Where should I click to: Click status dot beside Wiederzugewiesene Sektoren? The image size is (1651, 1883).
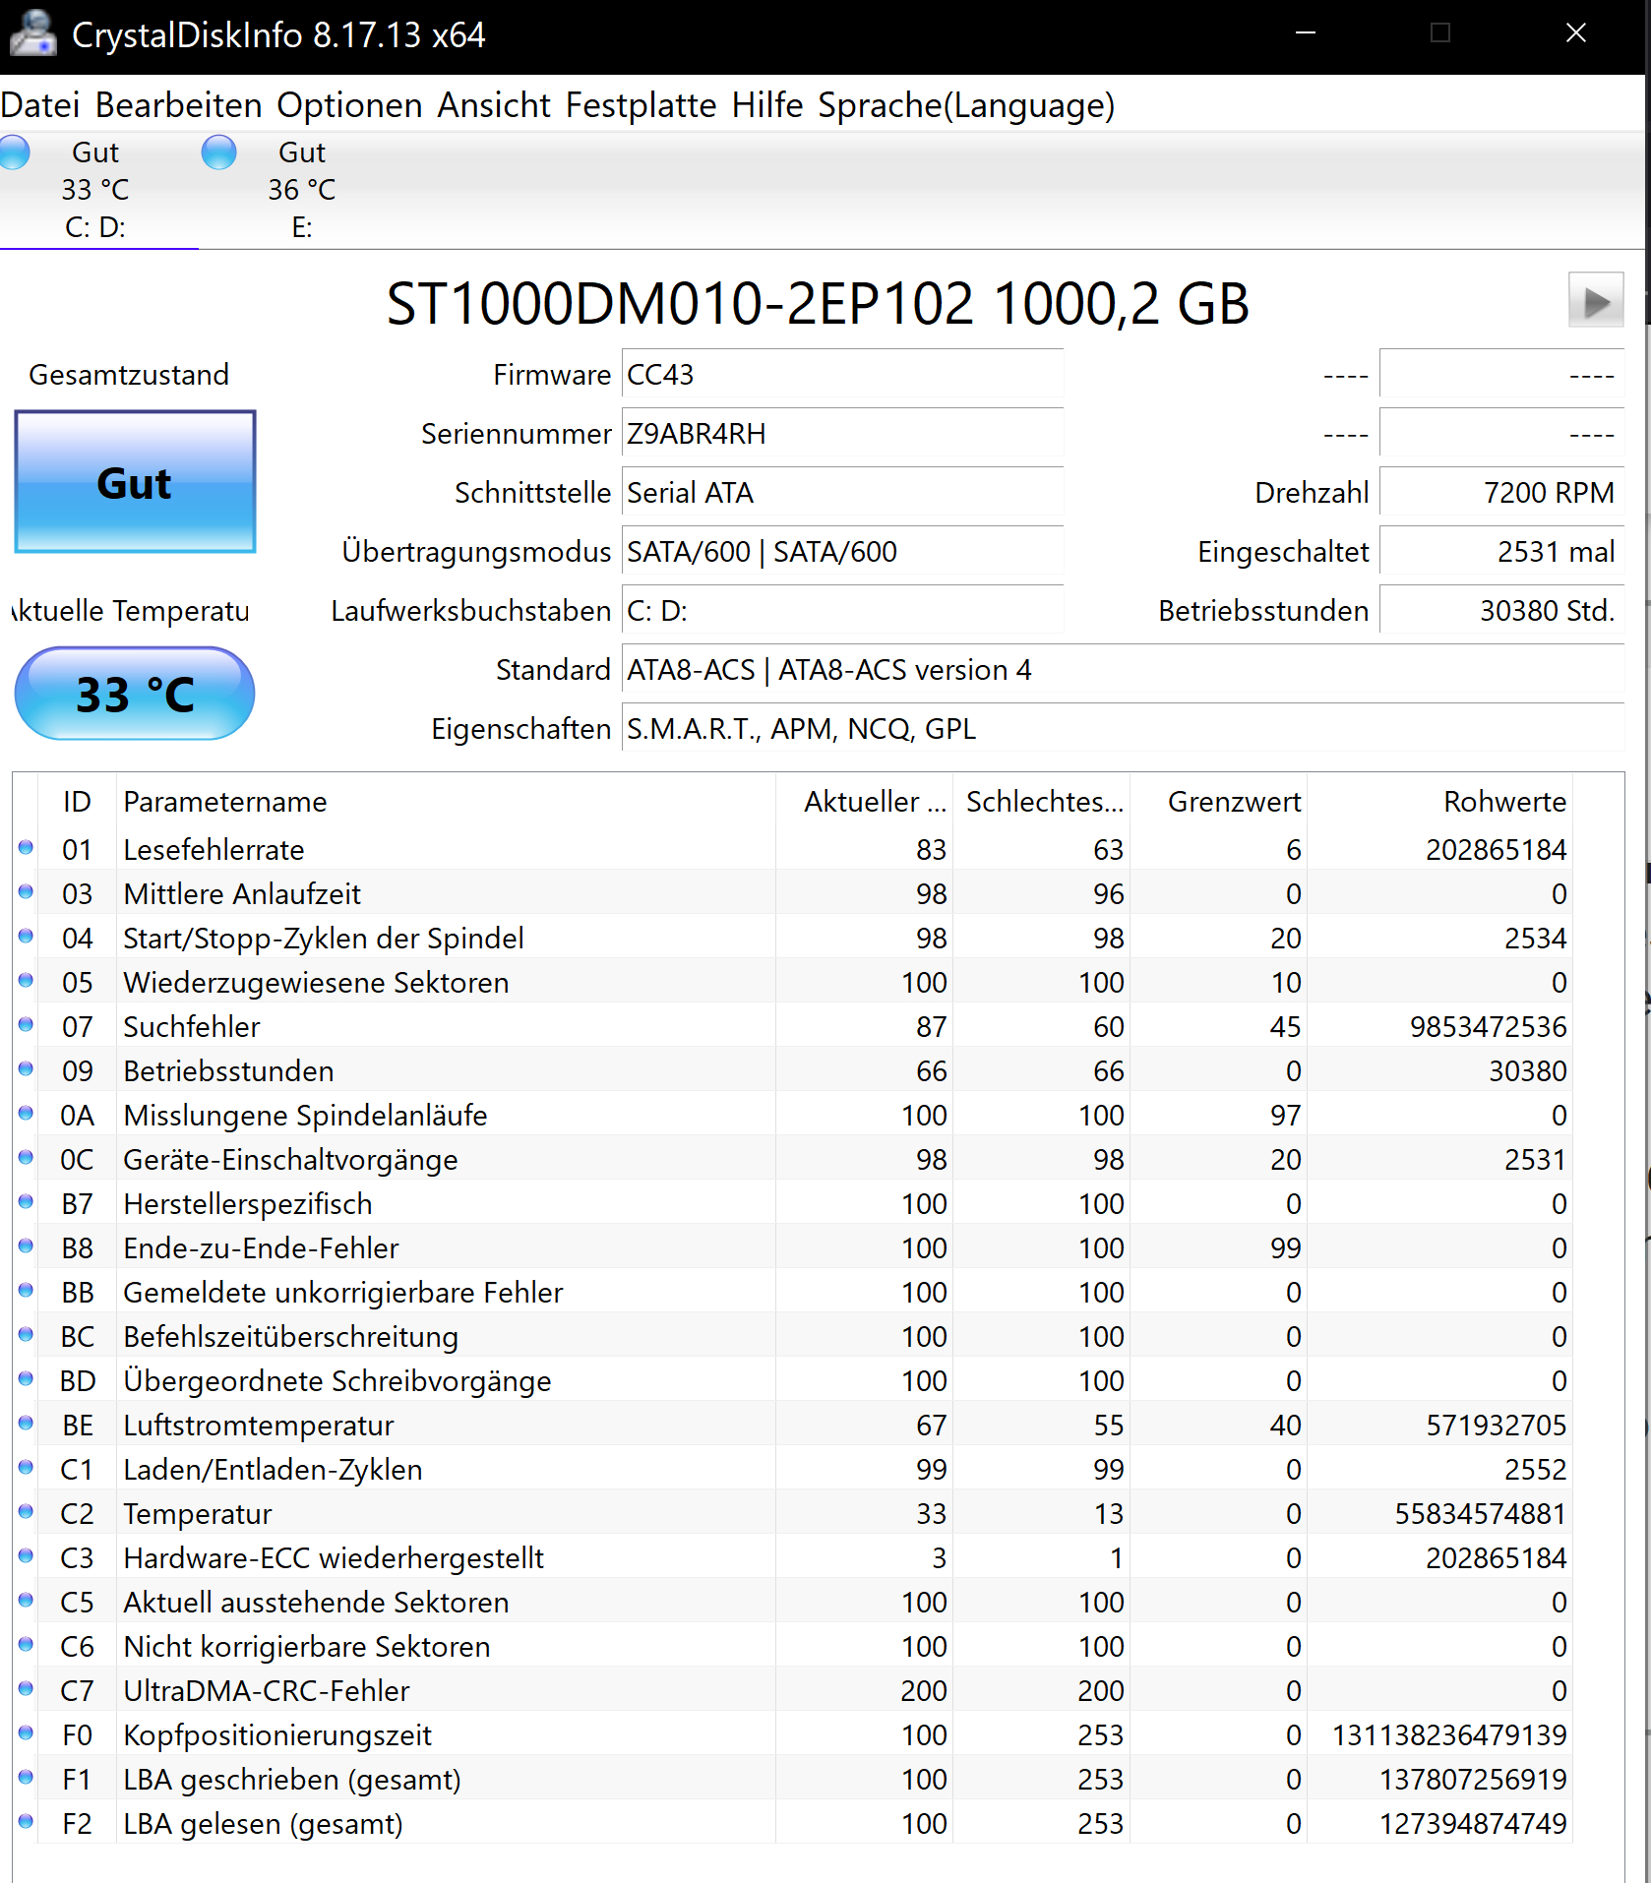click(x=26, y=980)
